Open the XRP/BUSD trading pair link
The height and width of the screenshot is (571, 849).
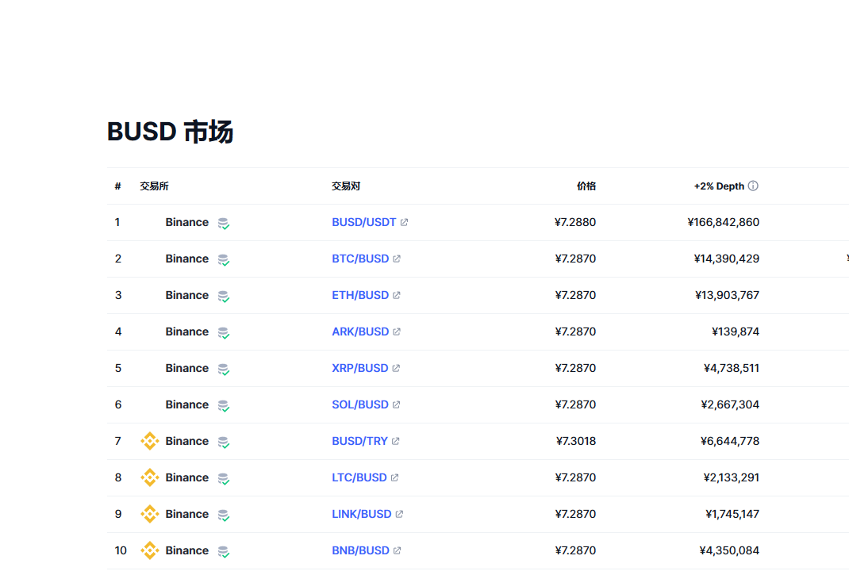pos(360,368)
